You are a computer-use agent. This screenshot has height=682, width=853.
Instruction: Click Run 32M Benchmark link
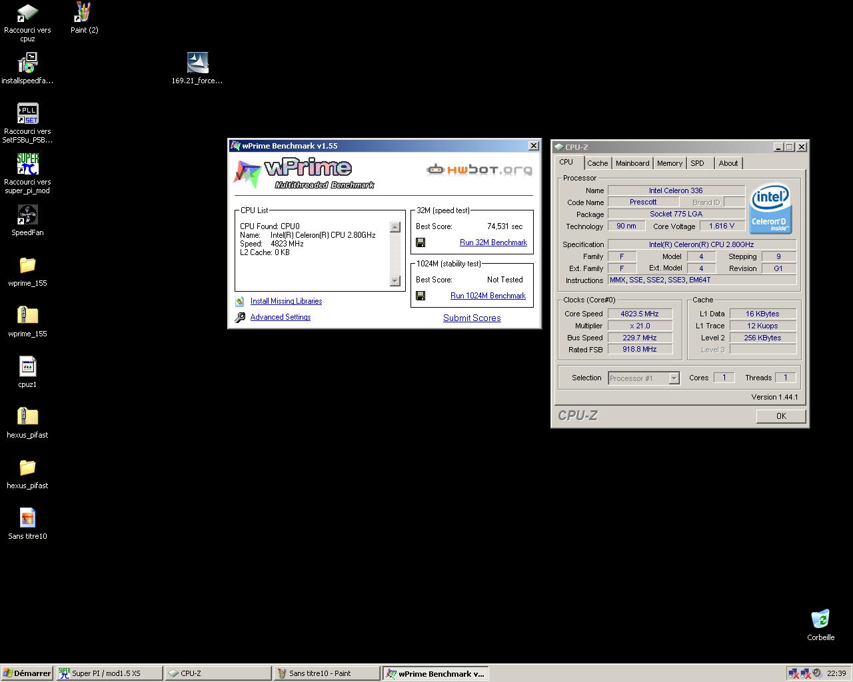click(x=493, y=242)
